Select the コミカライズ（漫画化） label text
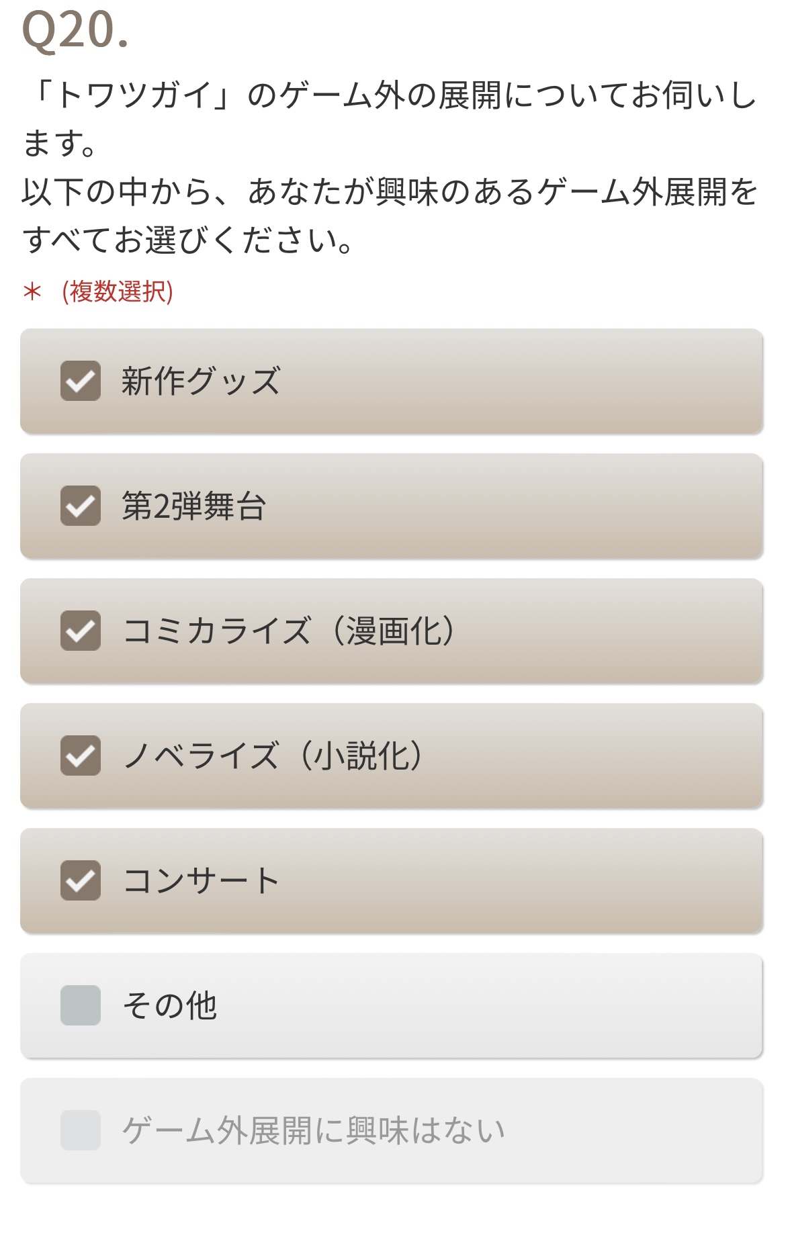This screenshot has width=792, height=1235. (x=290, y=631)
